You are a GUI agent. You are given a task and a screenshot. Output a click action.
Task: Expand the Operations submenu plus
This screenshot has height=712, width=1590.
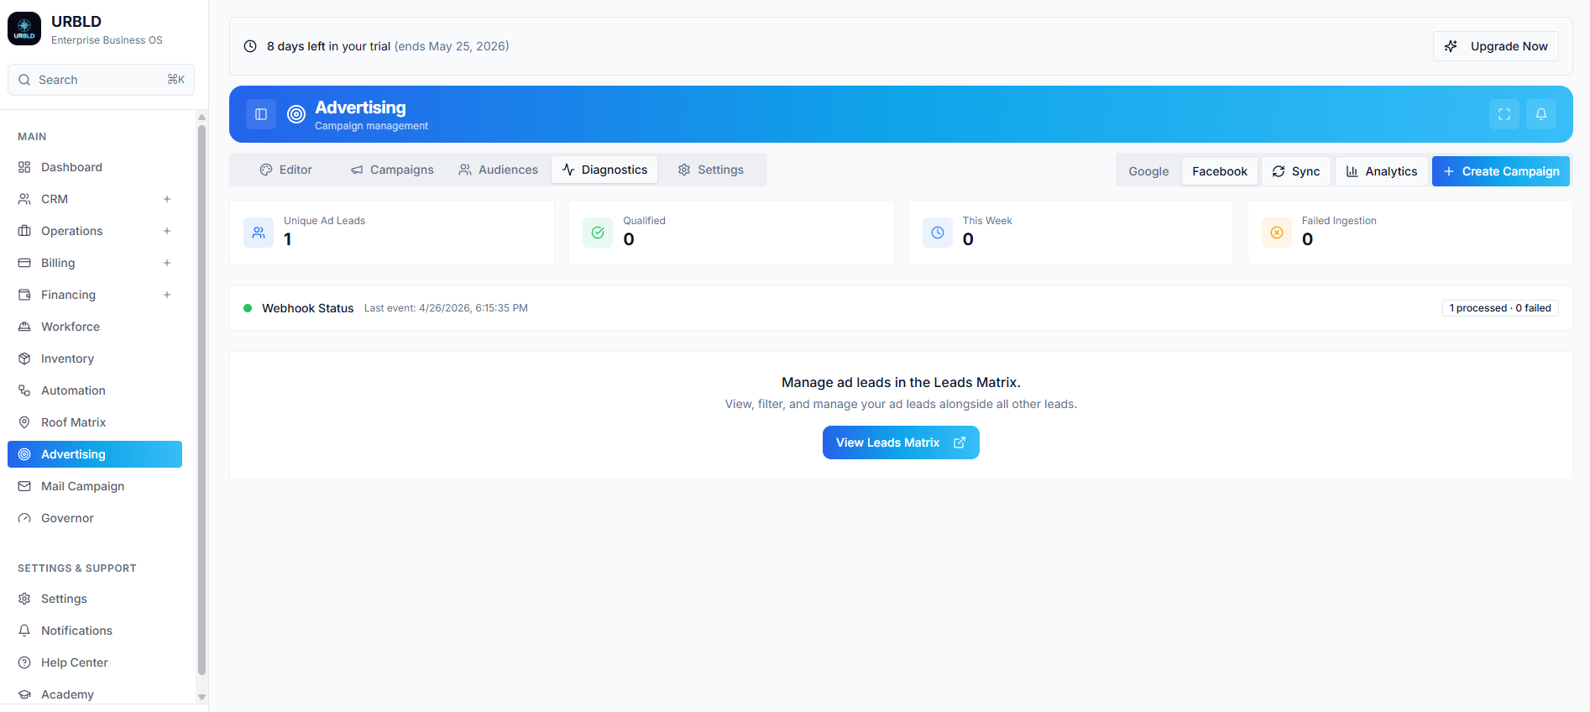(x=167, y=231)
